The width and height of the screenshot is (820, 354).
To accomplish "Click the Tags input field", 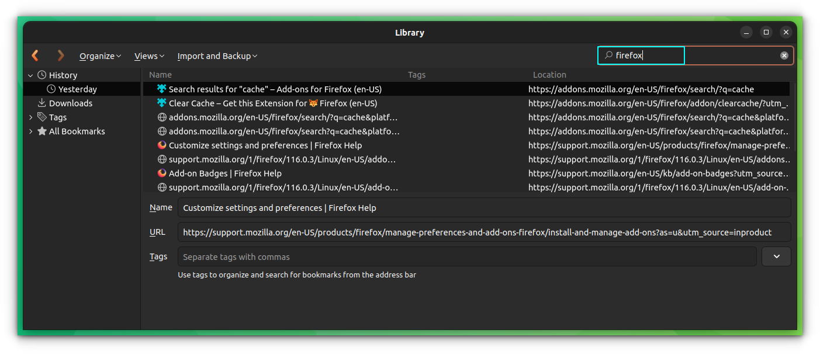I will tap(467, 256).
